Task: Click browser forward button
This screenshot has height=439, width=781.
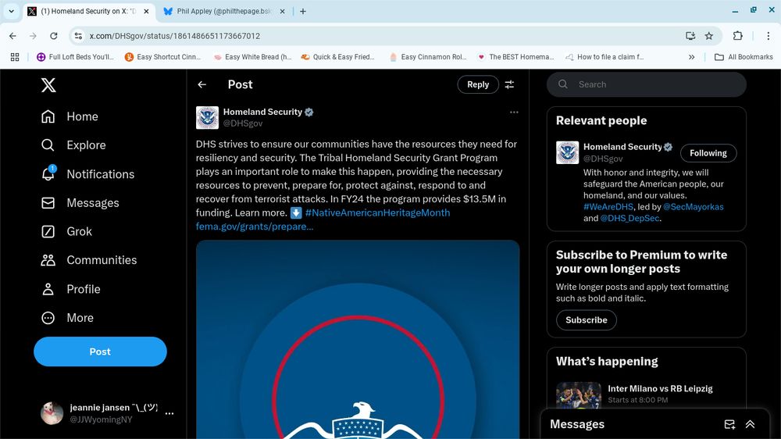Action: click(x=33, y=36)
